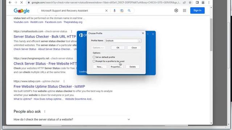Open Check Server Status sitelink

(x=25, y=49)
